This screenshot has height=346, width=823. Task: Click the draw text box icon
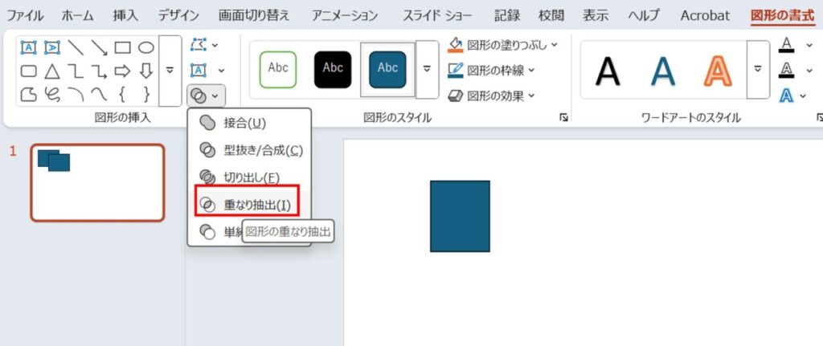click(199, 71)
